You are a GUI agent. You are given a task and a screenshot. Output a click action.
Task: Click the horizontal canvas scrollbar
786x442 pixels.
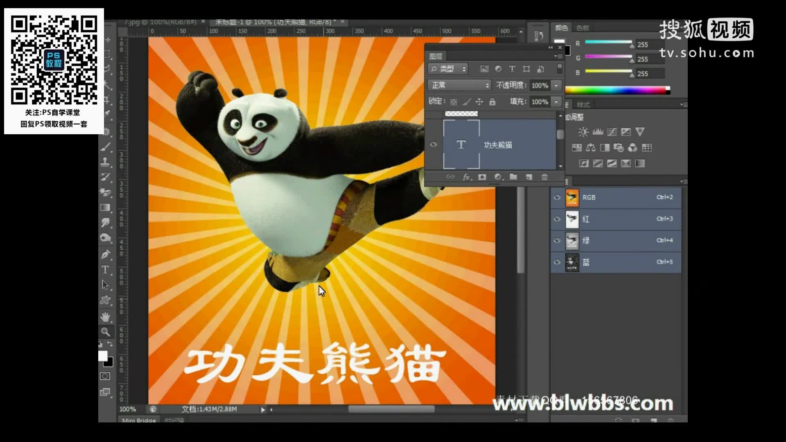(x=391, y=409)
